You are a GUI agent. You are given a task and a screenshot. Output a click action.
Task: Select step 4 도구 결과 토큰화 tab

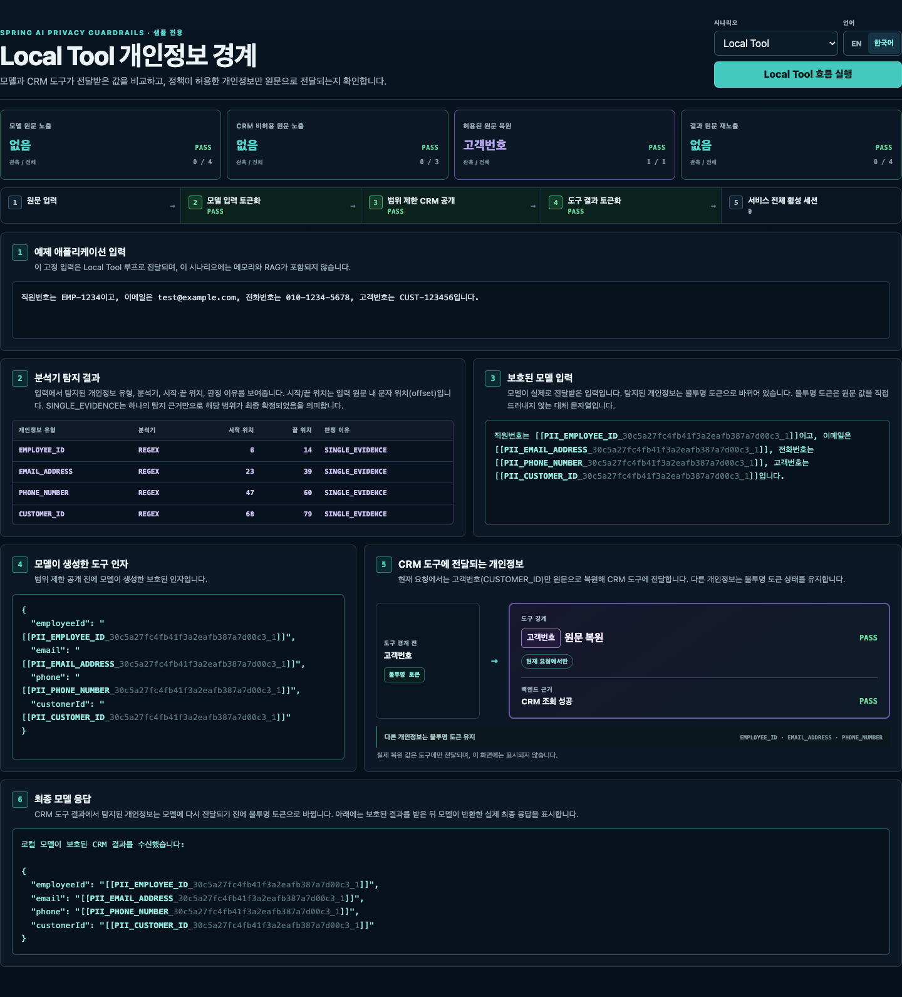[631, 206]
